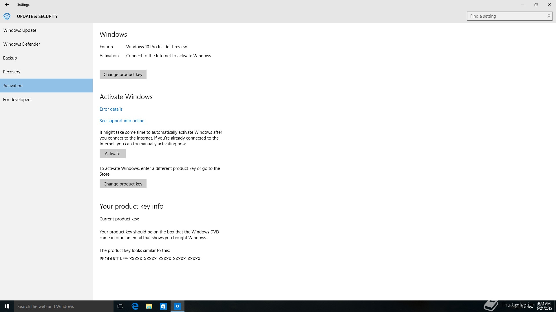The image size is (556, 312).
Task: Open the Start menu
Action: tap(7, 306)
